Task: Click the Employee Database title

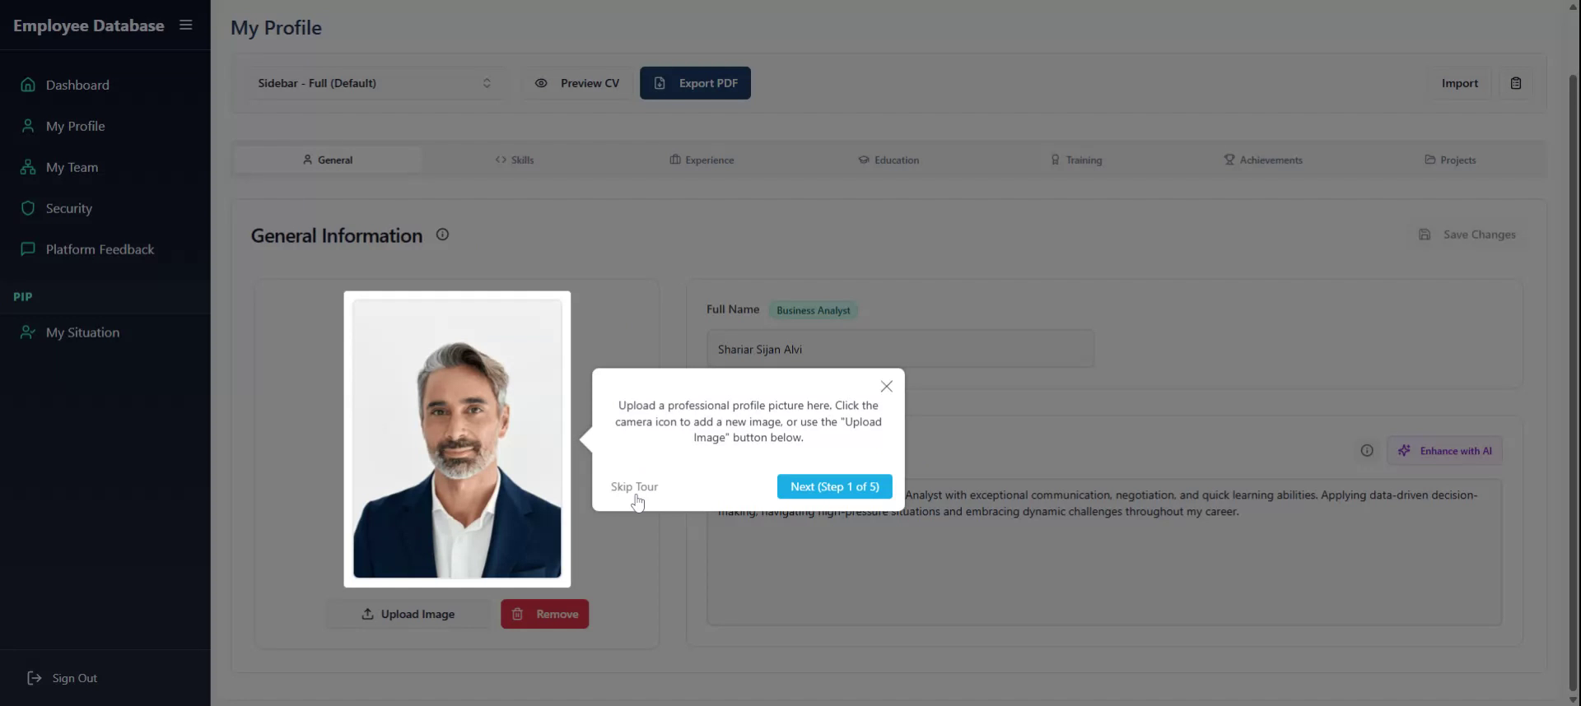Action: [x=89, y=26]
